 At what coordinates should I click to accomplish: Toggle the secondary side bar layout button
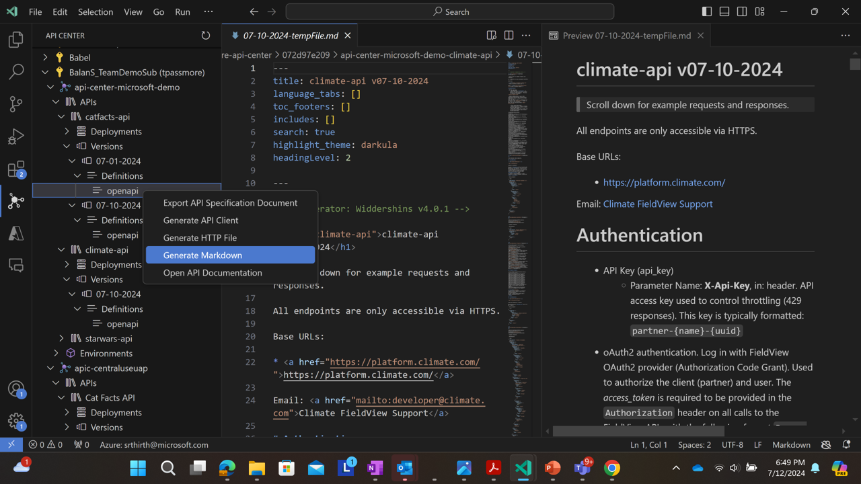coord(742,12)
